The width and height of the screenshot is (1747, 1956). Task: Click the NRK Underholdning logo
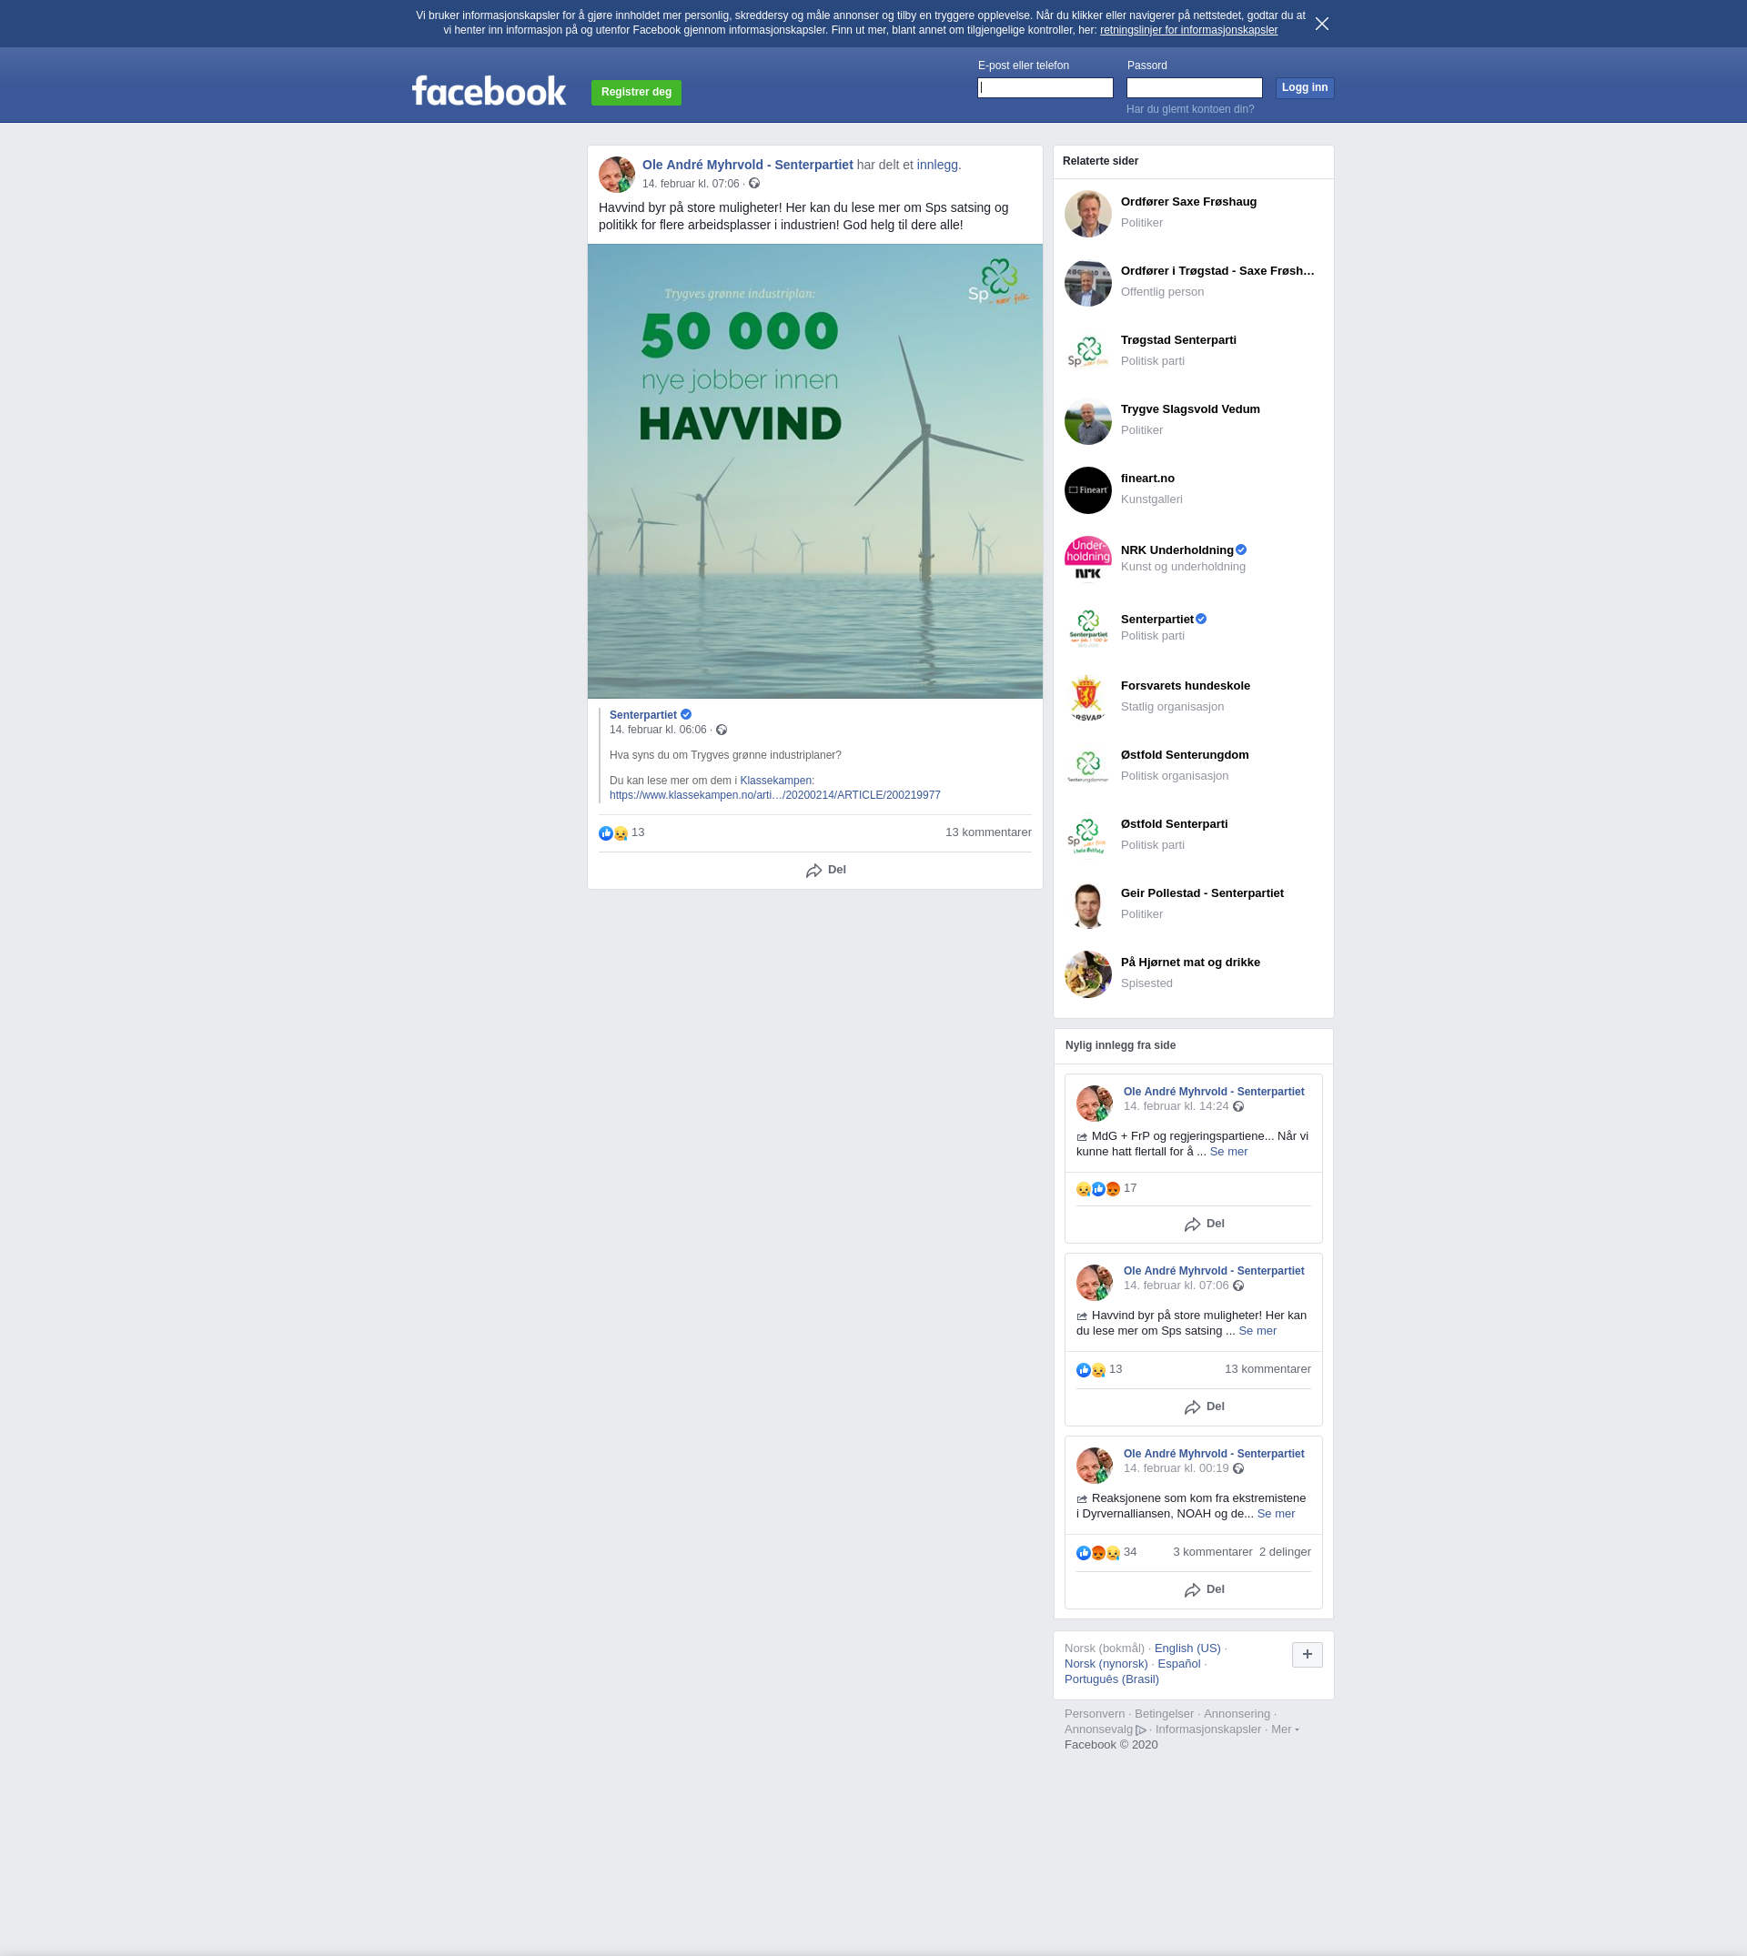pos(1086,560)
